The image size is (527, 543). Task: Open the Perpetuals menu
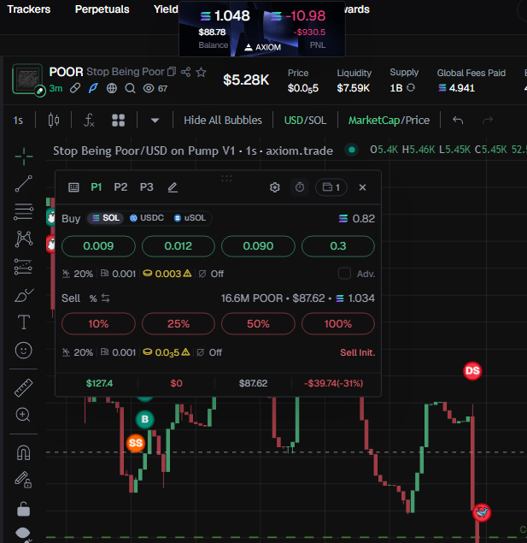(x=102, y=9)
